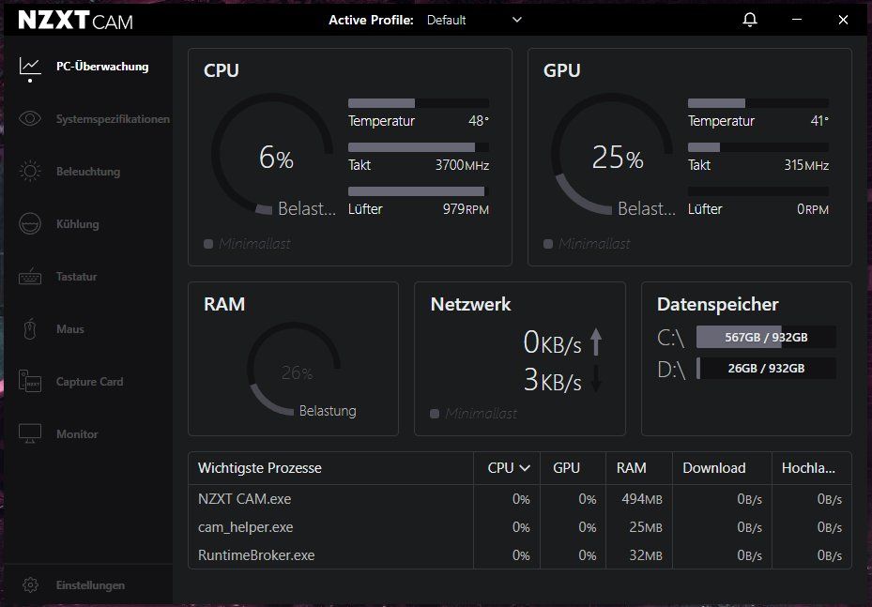Screen dimensions: 872x607
Task: Click the Capture Card icon
Action: (x=30, y=381)
